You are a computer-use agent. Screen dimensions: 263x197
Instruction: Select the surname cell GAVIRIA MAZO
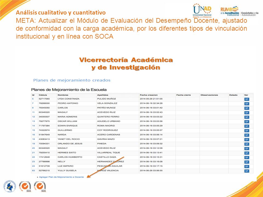(x=106, y=139)
